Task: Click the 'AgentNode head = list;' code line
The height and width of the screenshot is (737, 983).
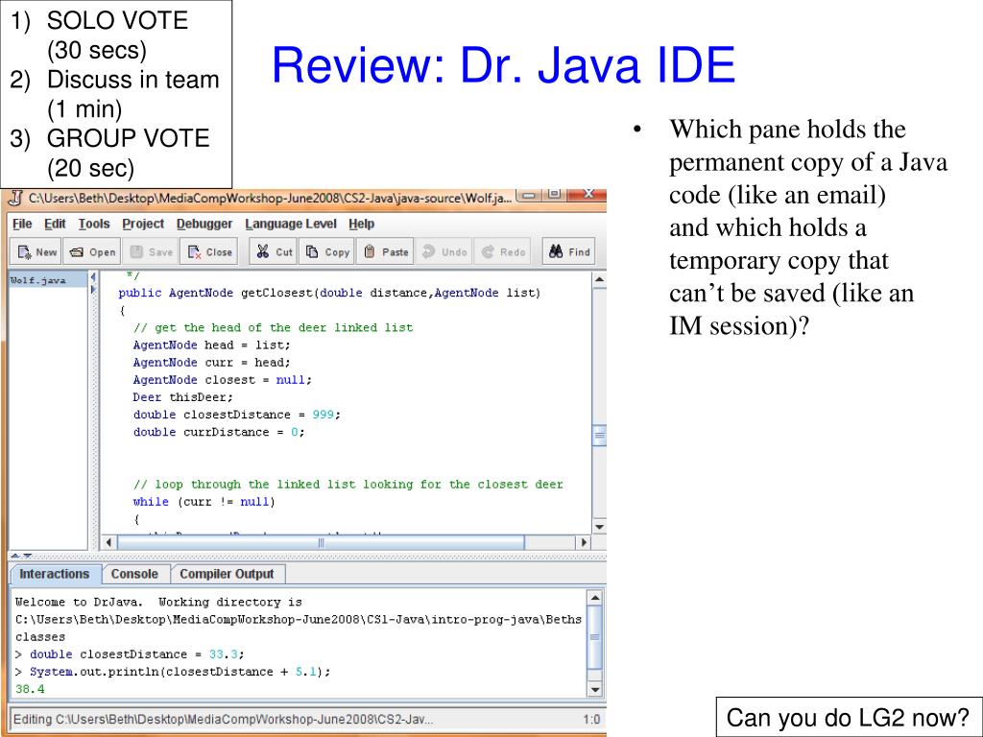Action: click(212, 345)
